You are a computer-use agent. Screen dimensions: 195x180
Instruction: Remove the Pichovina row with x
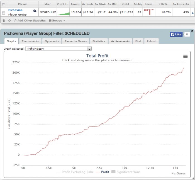click(x=192, y=13)
